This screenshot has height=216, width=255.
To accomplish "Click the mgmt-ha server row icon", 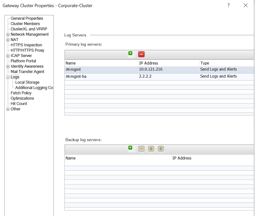I will 68,77.
